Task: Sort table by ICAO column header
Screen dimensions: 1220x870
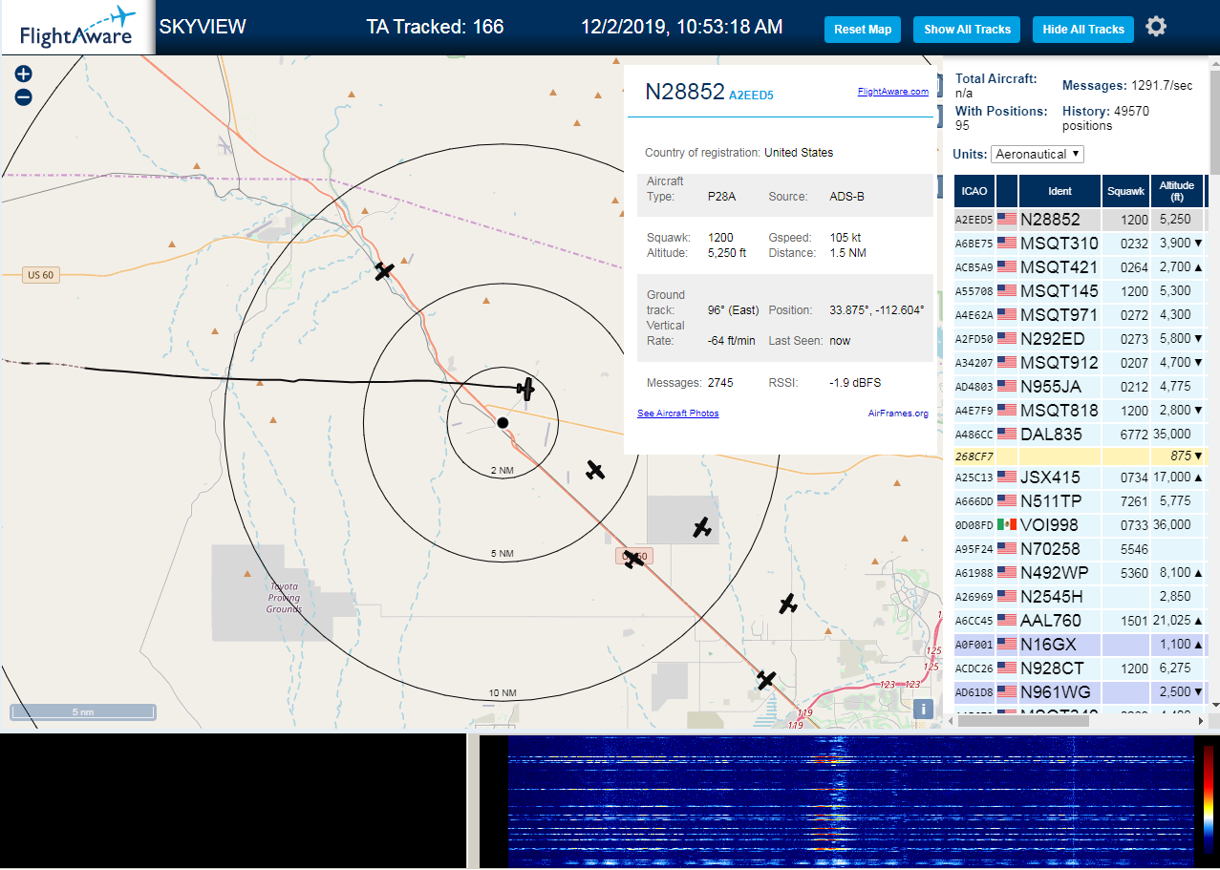Action: pos(974,191)
